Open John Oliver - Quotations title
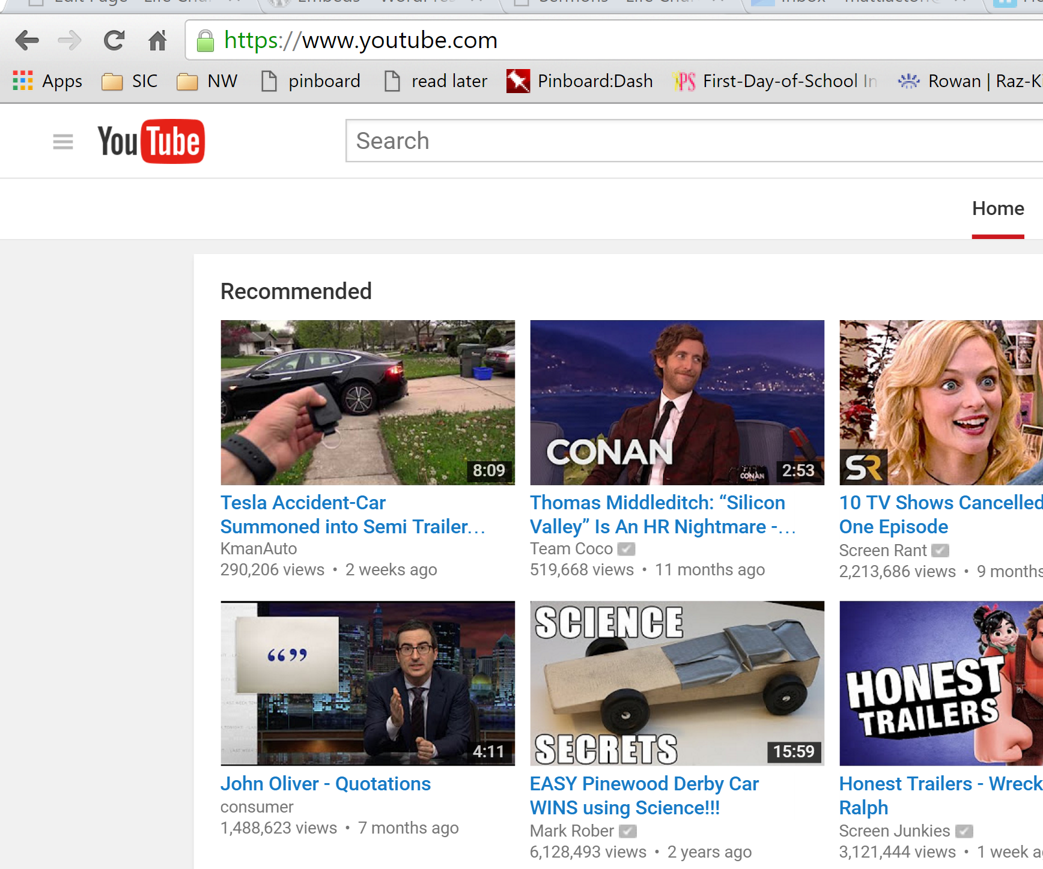 click(326, 784)
